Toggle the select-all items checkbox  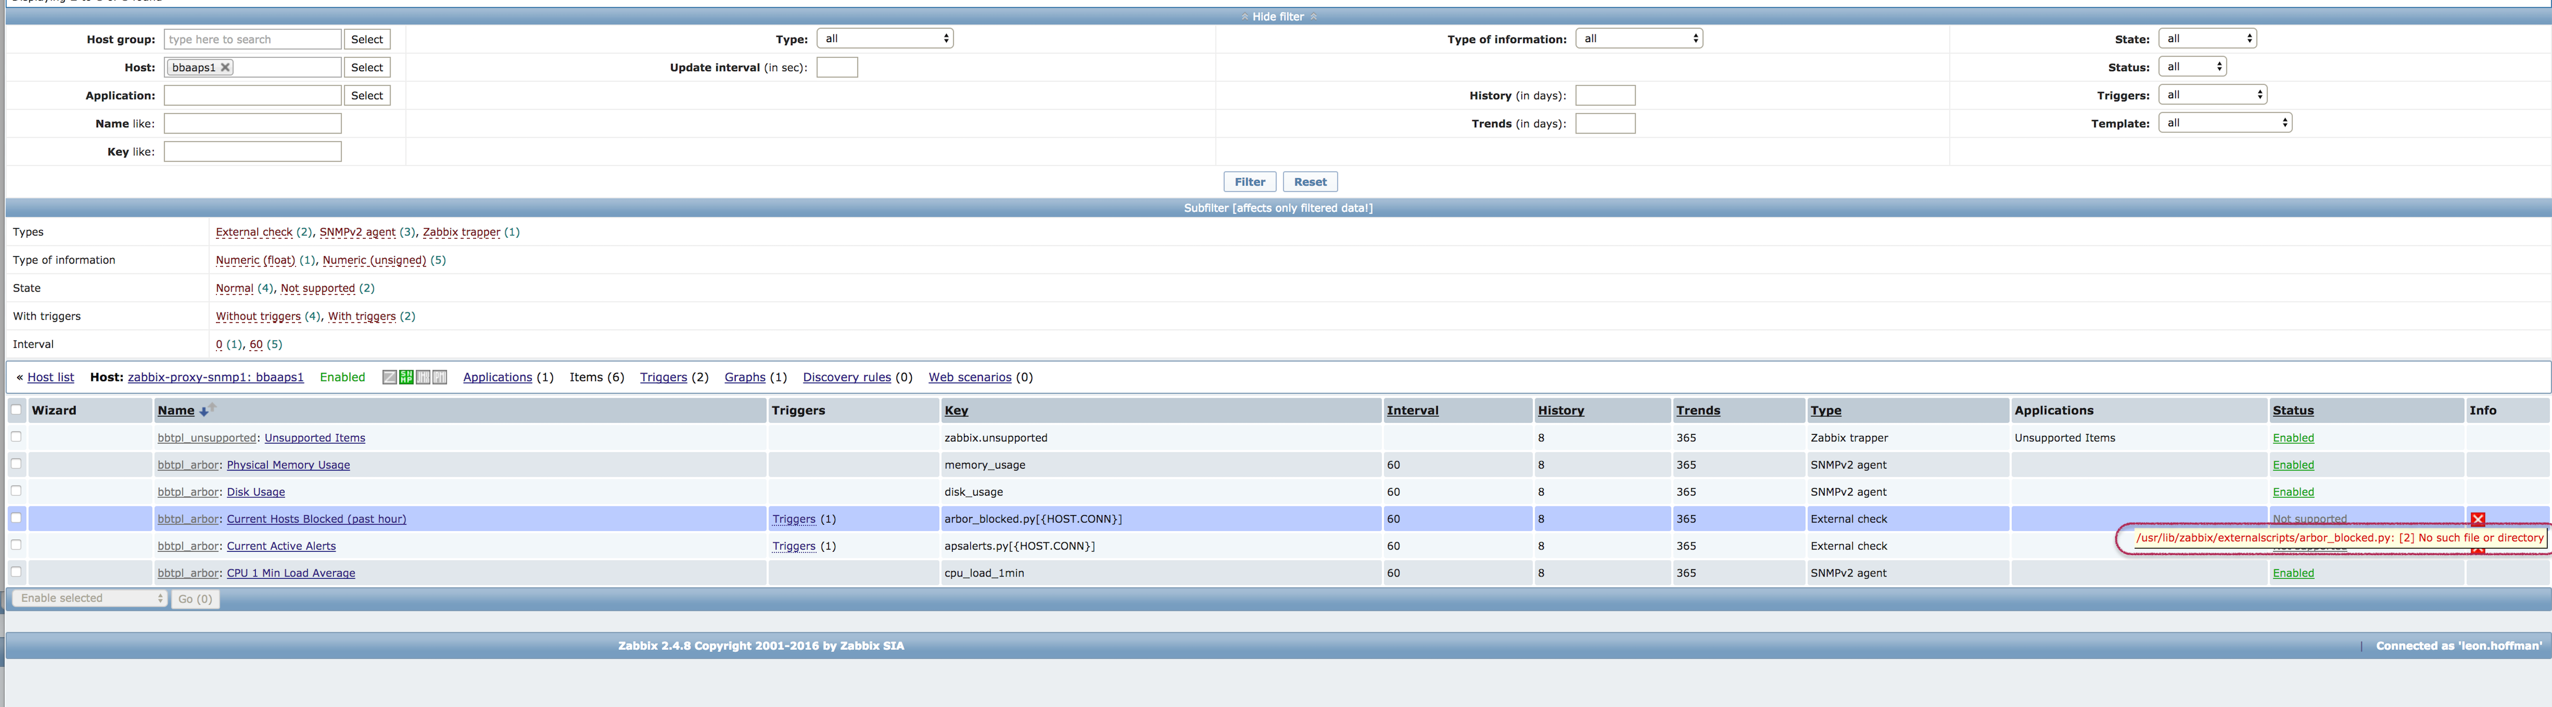click(x=16, y=410)
